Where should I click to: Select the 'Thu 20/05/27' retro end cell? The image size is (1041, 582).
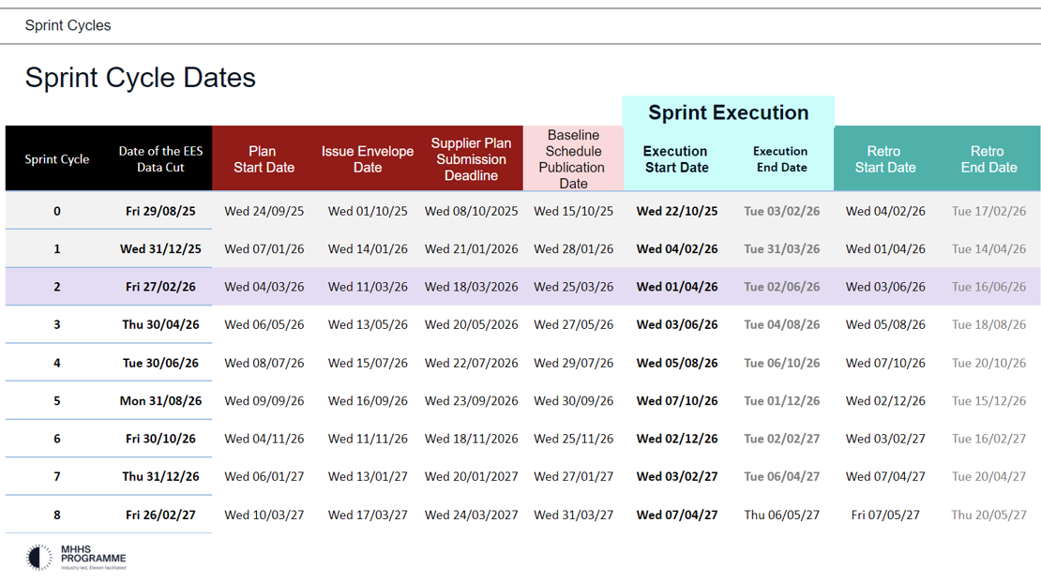pos(989,515)
